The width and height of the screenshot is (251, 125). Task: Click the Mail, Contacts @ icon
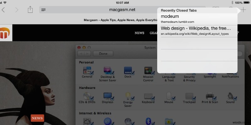coord(107,122)
